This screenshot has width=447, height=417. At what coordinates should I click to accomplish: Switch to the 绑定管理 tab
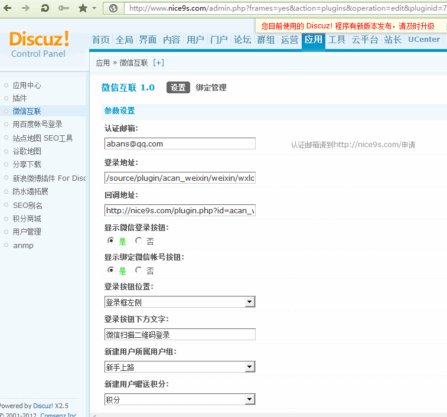click(x=211, y=87)
